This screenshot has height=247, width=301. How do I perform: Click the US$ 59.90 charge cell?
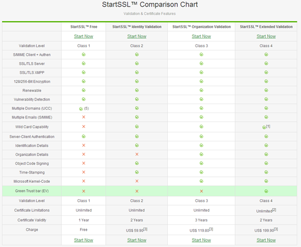[x=137, y=230]
